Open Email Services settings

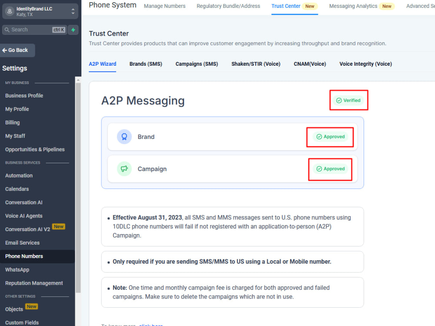tap(23, 243)
